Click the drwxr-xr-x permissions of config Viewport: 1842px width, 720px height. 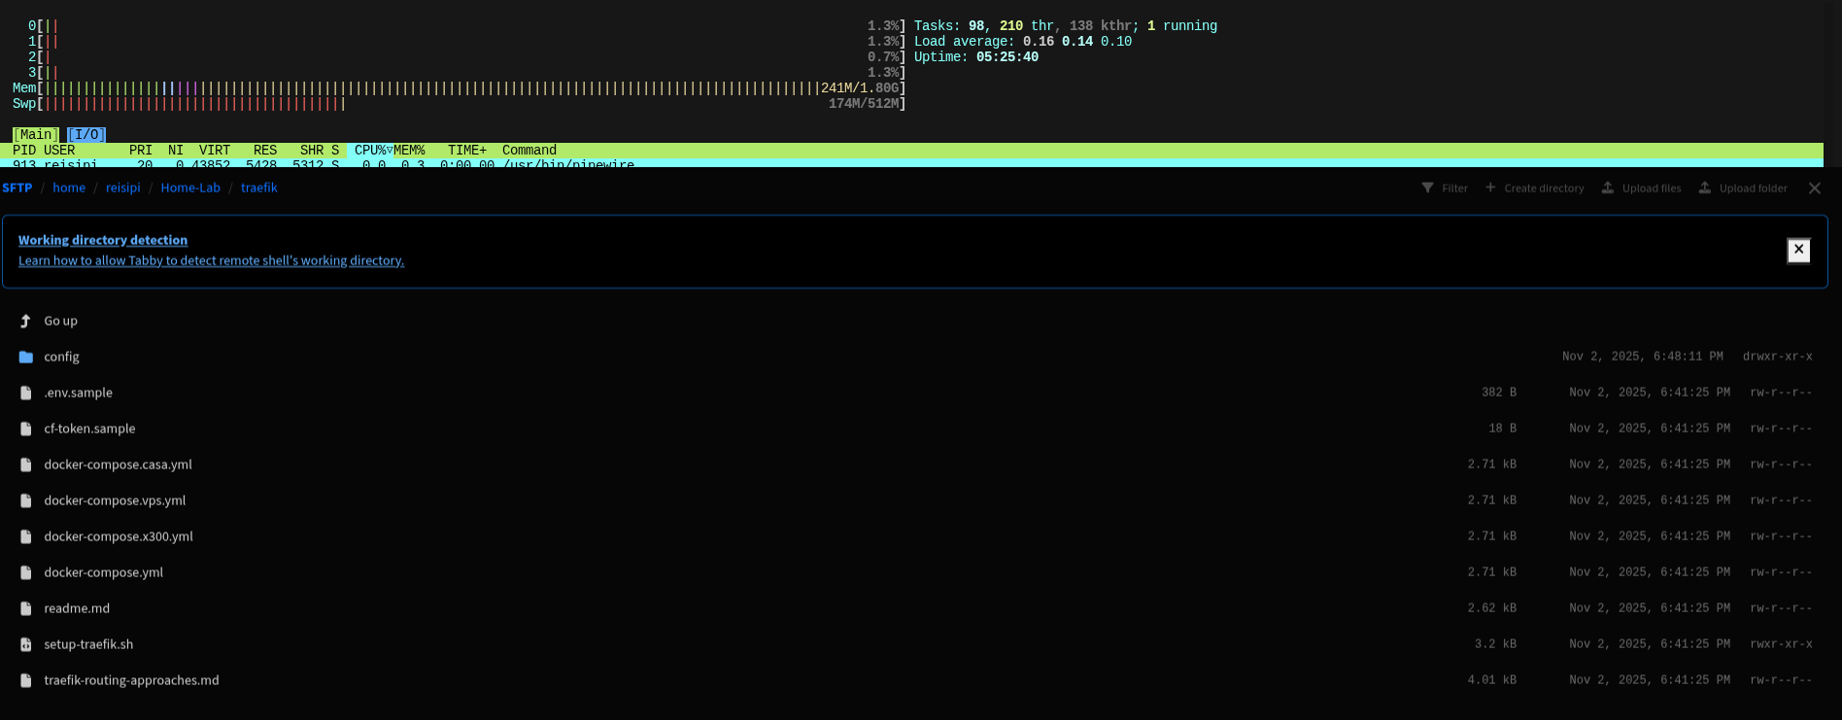pyautogui.click(x=1777, y=357)
